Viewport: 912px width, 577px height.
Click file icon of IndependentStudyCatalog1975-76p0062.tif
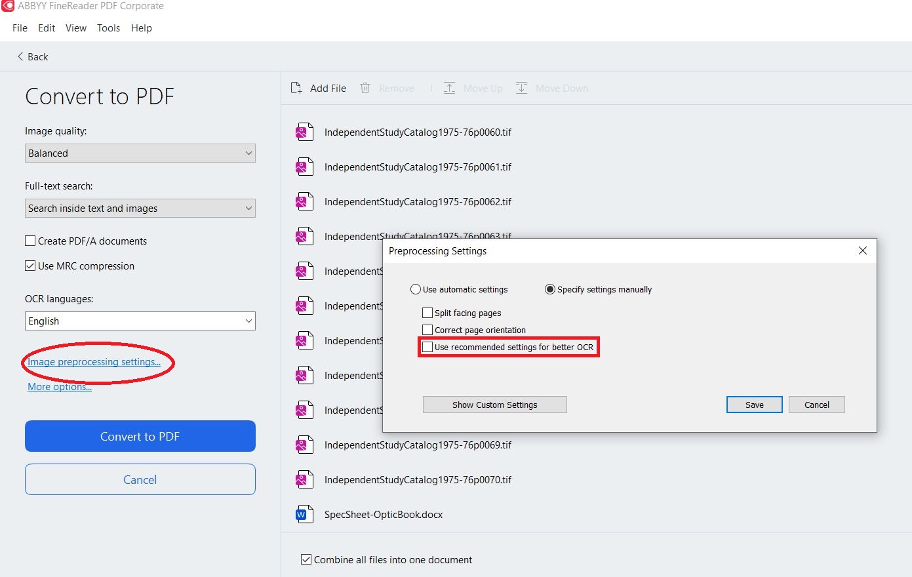pos(302,202)
